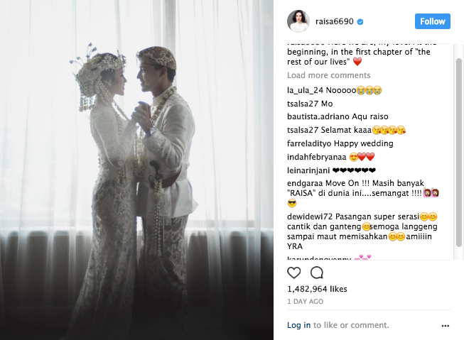The width and height of the screenshot is (464, 340).
Task: Click the heart like icon
Action: pos(294,273)
